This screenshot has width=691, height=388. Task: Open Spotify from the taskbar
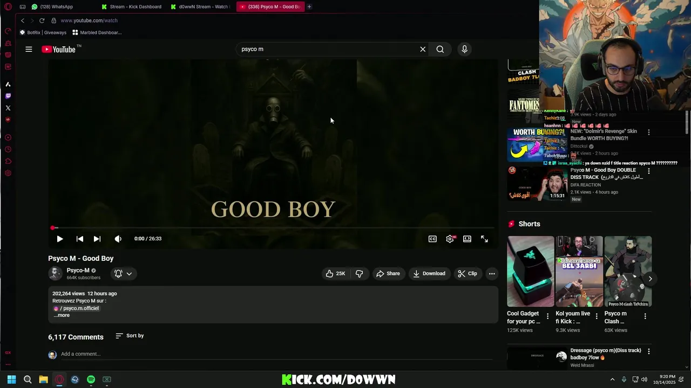click(91, 379)
